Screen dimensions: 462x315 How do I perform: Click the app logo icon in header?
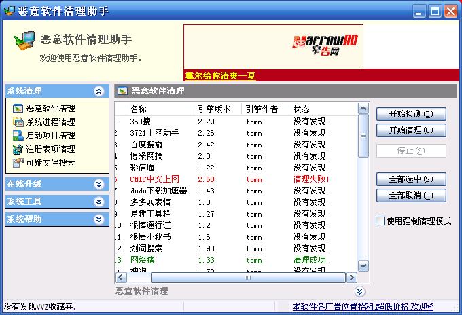24,40
